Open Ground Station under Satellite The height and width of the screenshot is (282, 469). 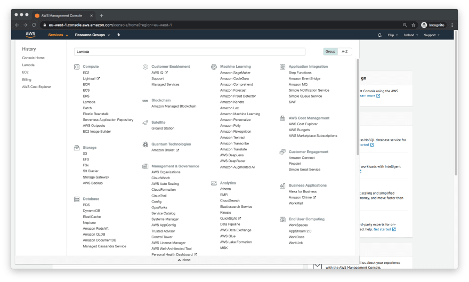coord(163,128)
